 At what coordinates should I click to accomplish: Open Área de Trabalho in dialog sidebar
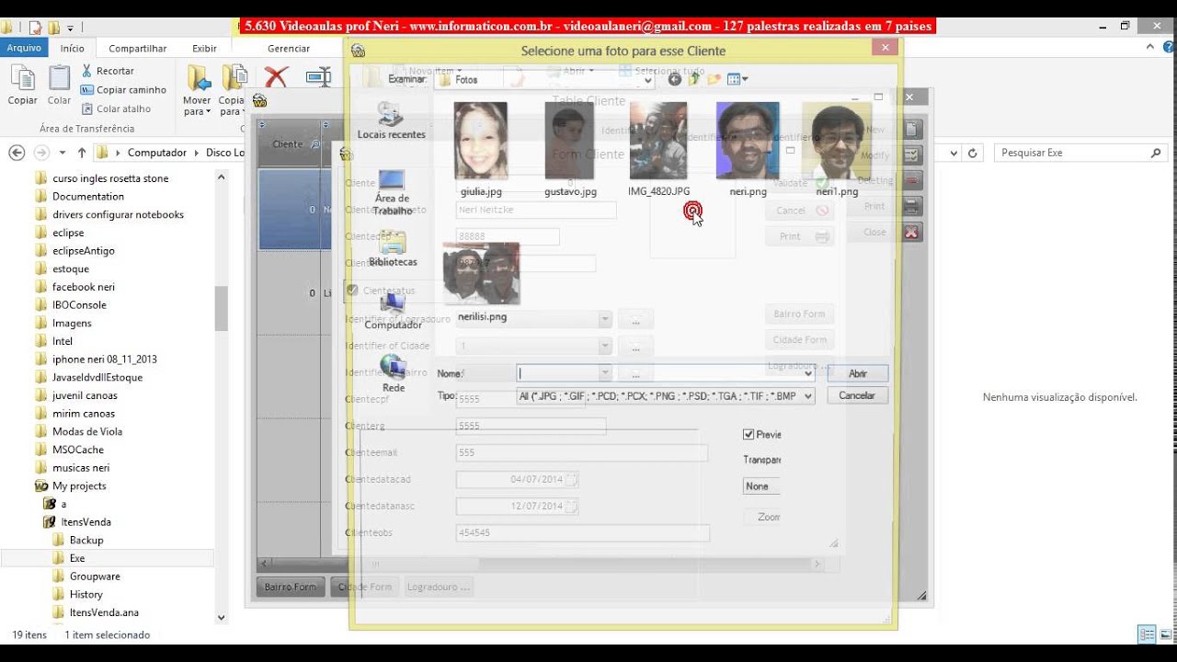click(392, 193)
